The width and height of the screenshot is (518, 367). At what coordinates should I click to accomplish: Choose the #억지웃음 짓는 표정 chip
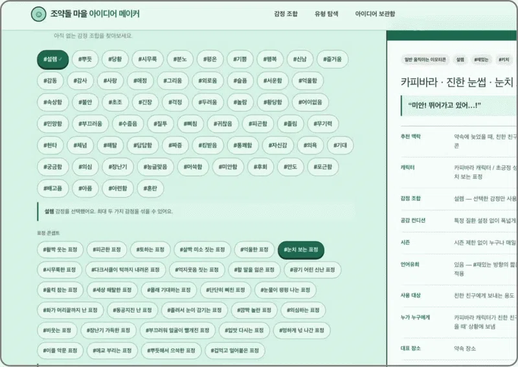click(x=197, y=269)
